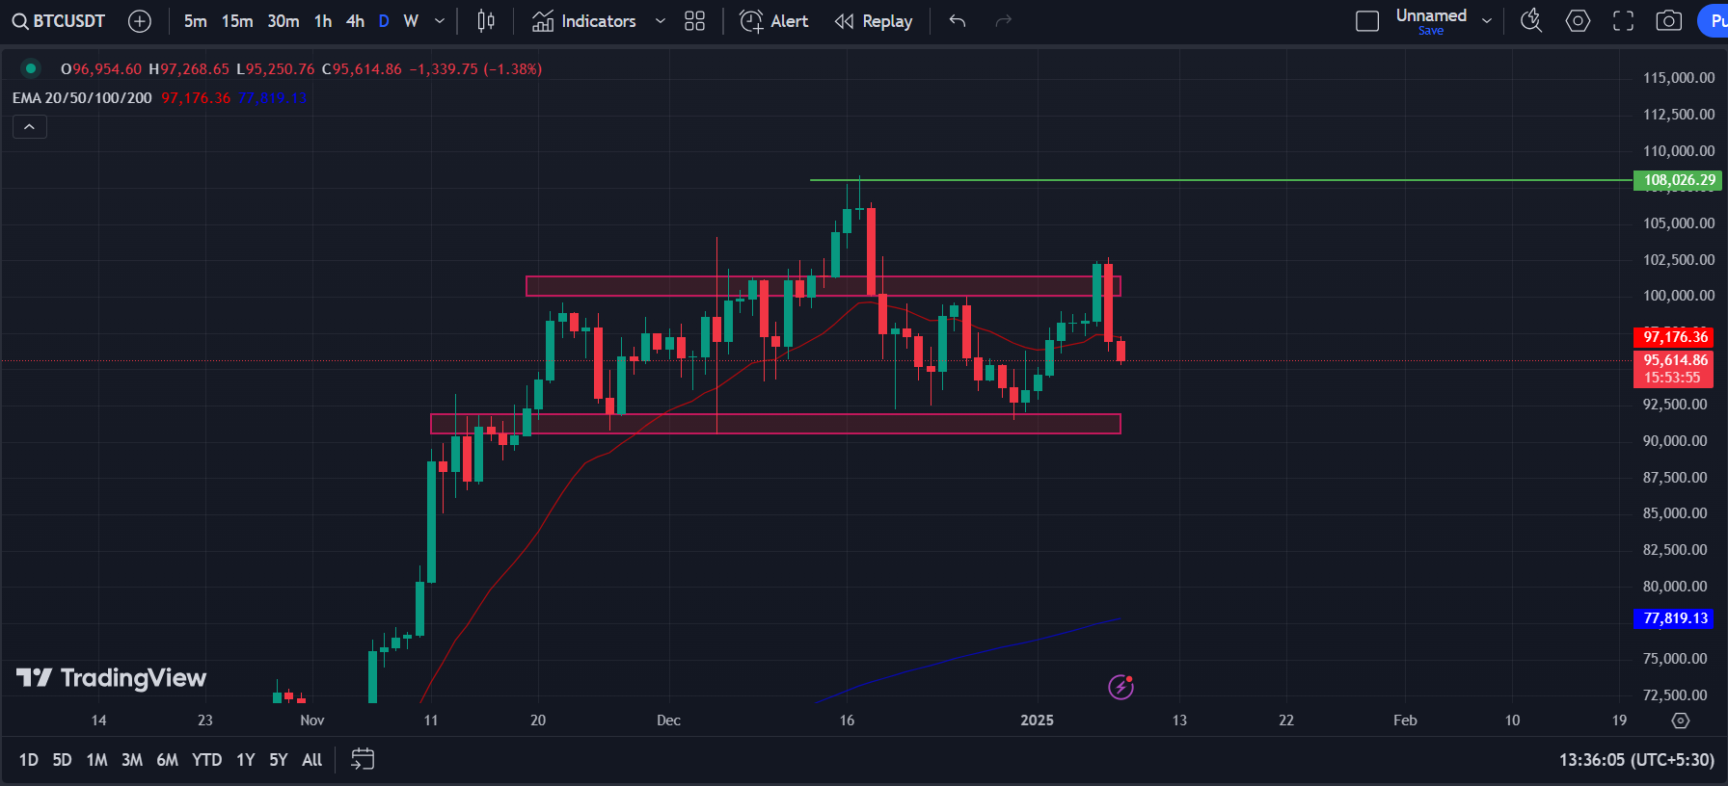
Task: Enter fullscreen chart mode
Action: click(x=1624, y=21)
